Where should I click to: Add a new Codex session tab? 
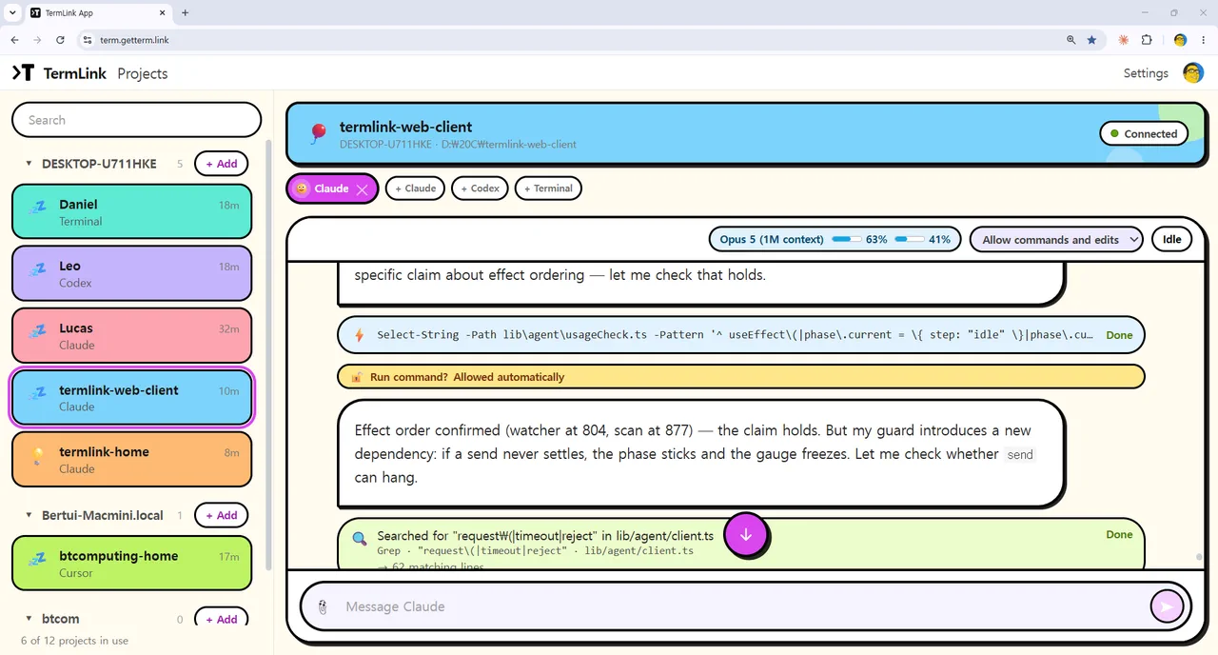pos(480,189)
